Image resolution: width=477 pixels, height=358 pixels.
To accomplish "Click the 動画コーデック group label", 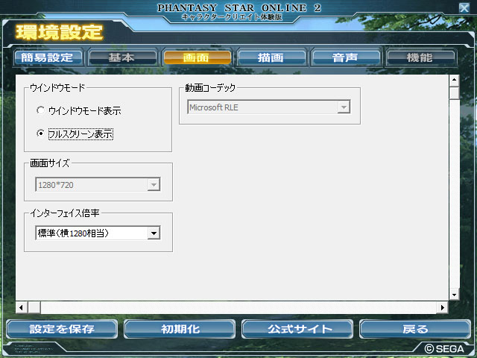I will pos(210,88).
